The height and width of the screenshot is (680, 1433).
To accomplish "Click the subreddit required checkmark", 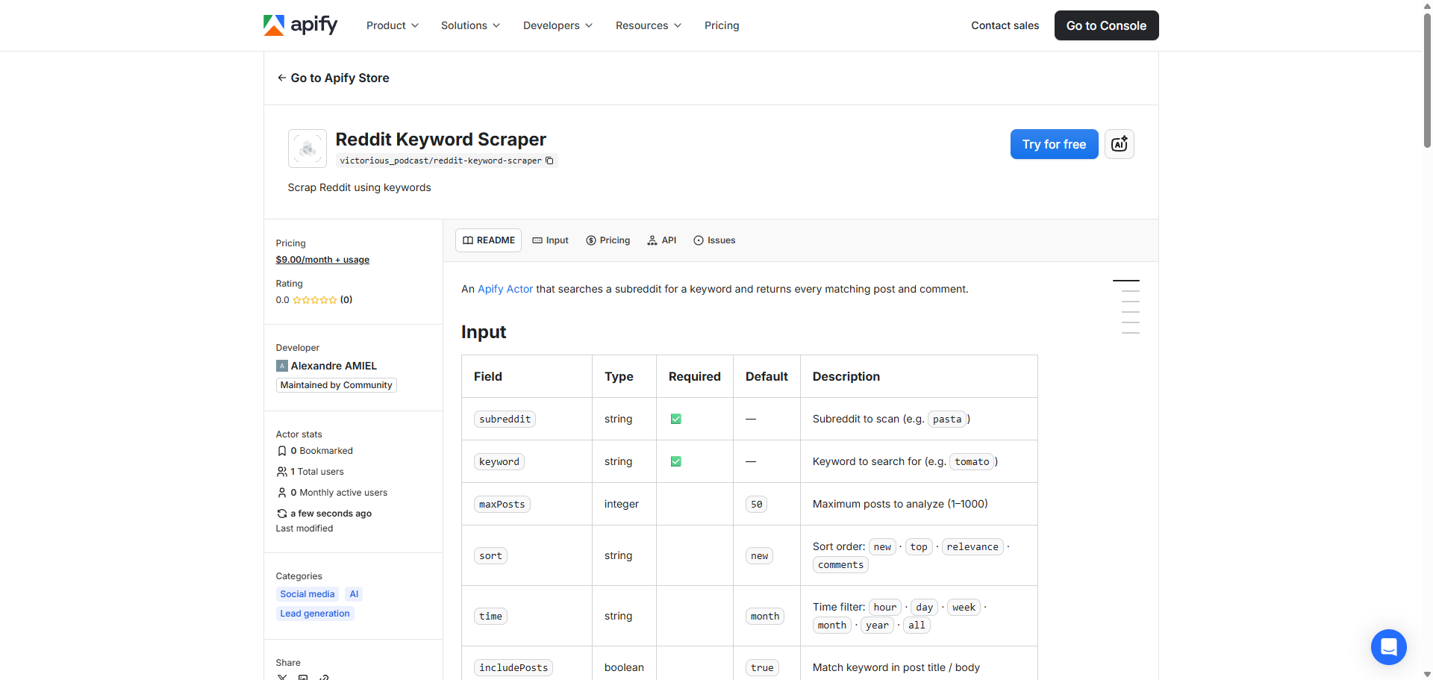I will (x=675, y=419).
